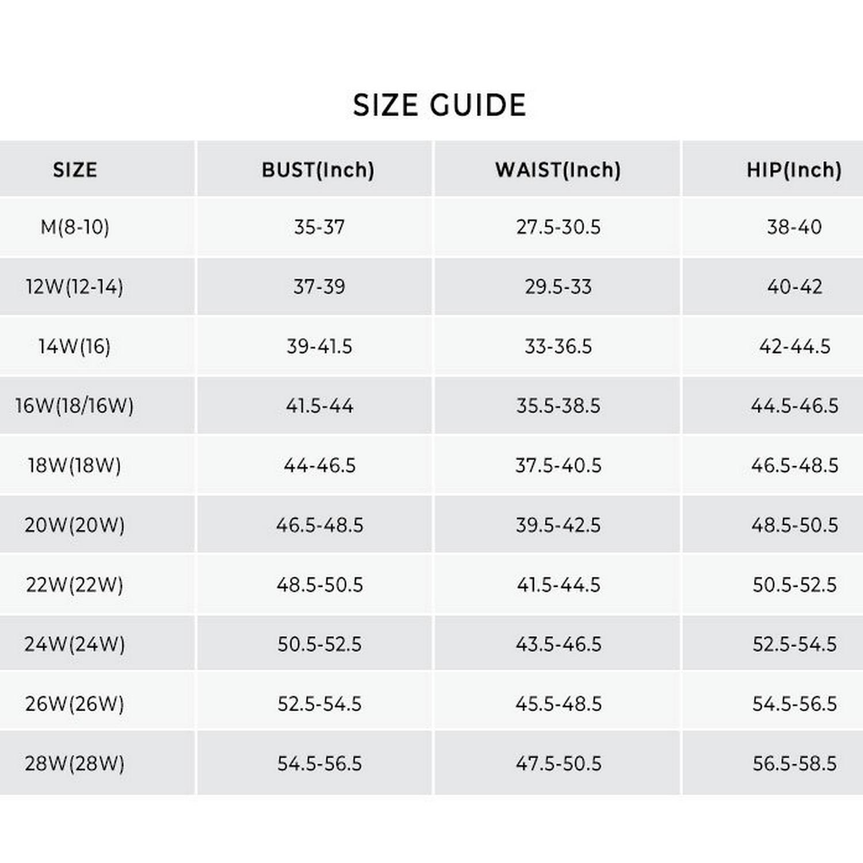863x863 pixels.
Task: Select the 28W(28W) size cell
Action: tap(75, 763)
